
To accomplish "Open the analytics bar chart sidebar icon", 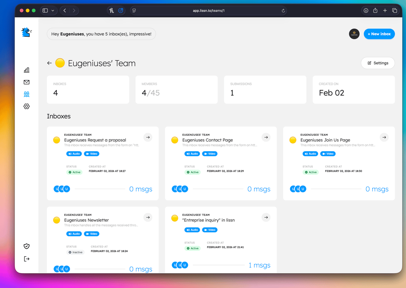I will [27, 70].
